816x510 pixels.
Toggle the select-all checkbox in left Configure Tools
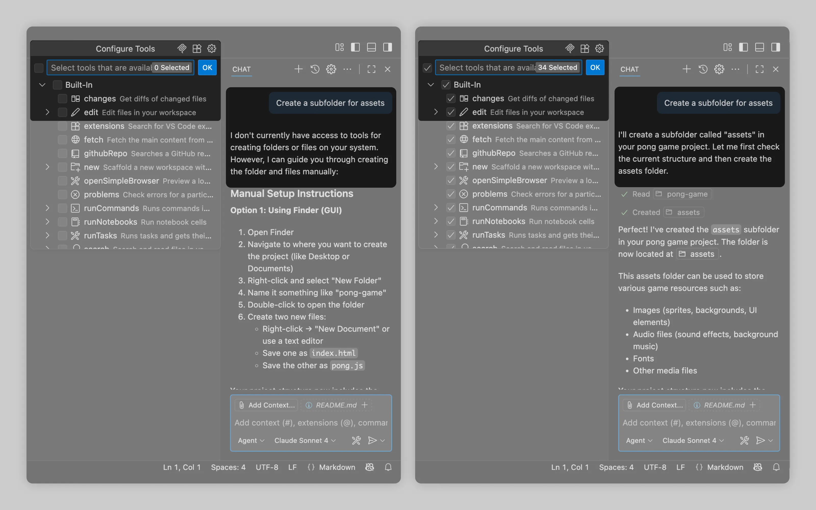pos(39,68)
